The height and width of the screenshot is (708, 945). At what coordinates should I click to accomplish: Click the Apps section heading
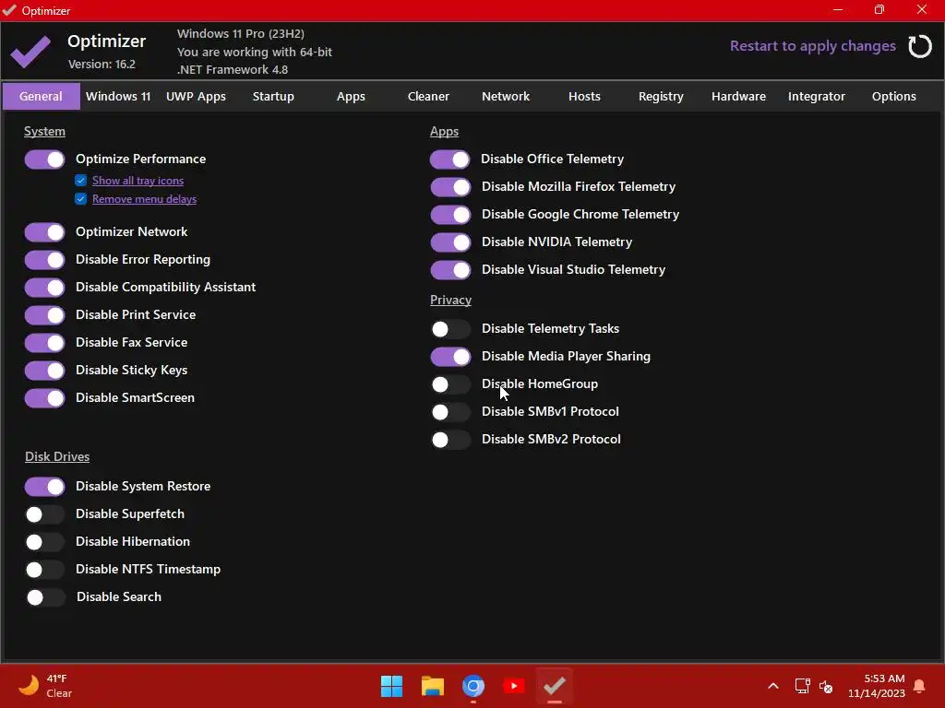click(x=444, y=131)
